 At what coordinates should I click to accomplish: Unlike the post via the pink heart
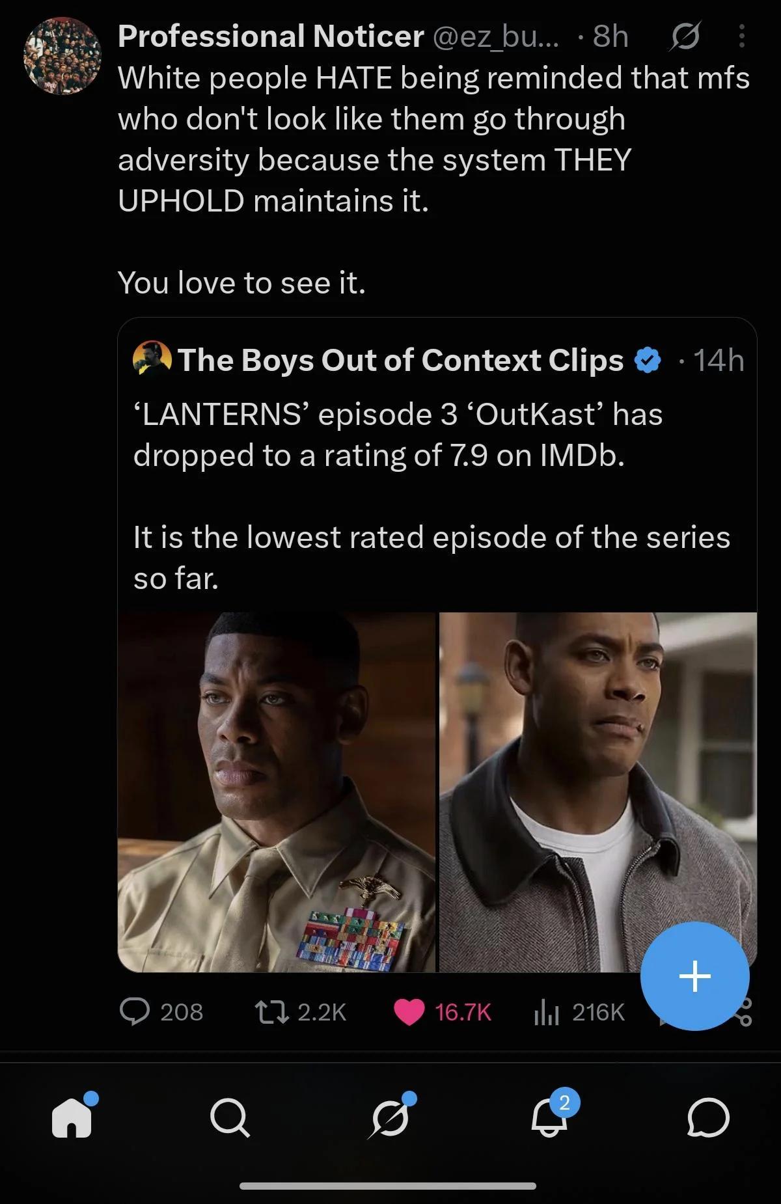409,1012
